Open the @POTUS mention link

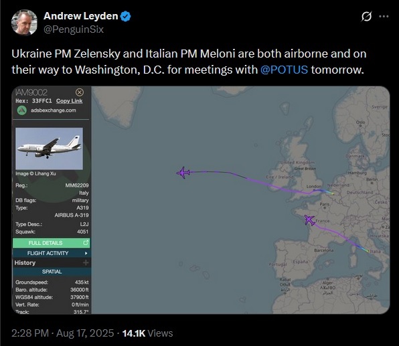point(284,70)
